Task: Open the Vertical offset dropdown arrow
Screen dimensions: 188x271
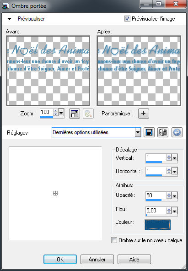Action: click(175, 158)
